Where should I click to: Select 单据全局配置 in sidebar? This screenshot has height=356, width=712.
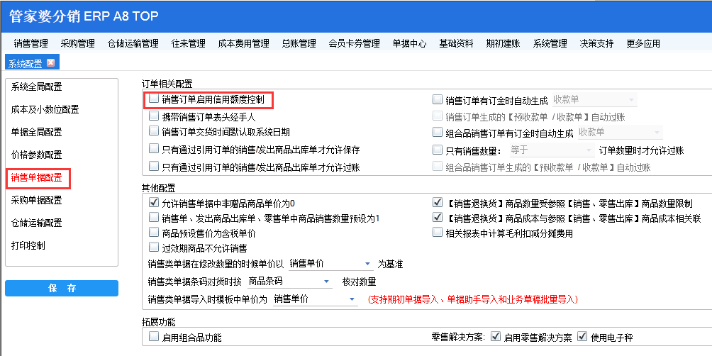(x=37, y=132)
